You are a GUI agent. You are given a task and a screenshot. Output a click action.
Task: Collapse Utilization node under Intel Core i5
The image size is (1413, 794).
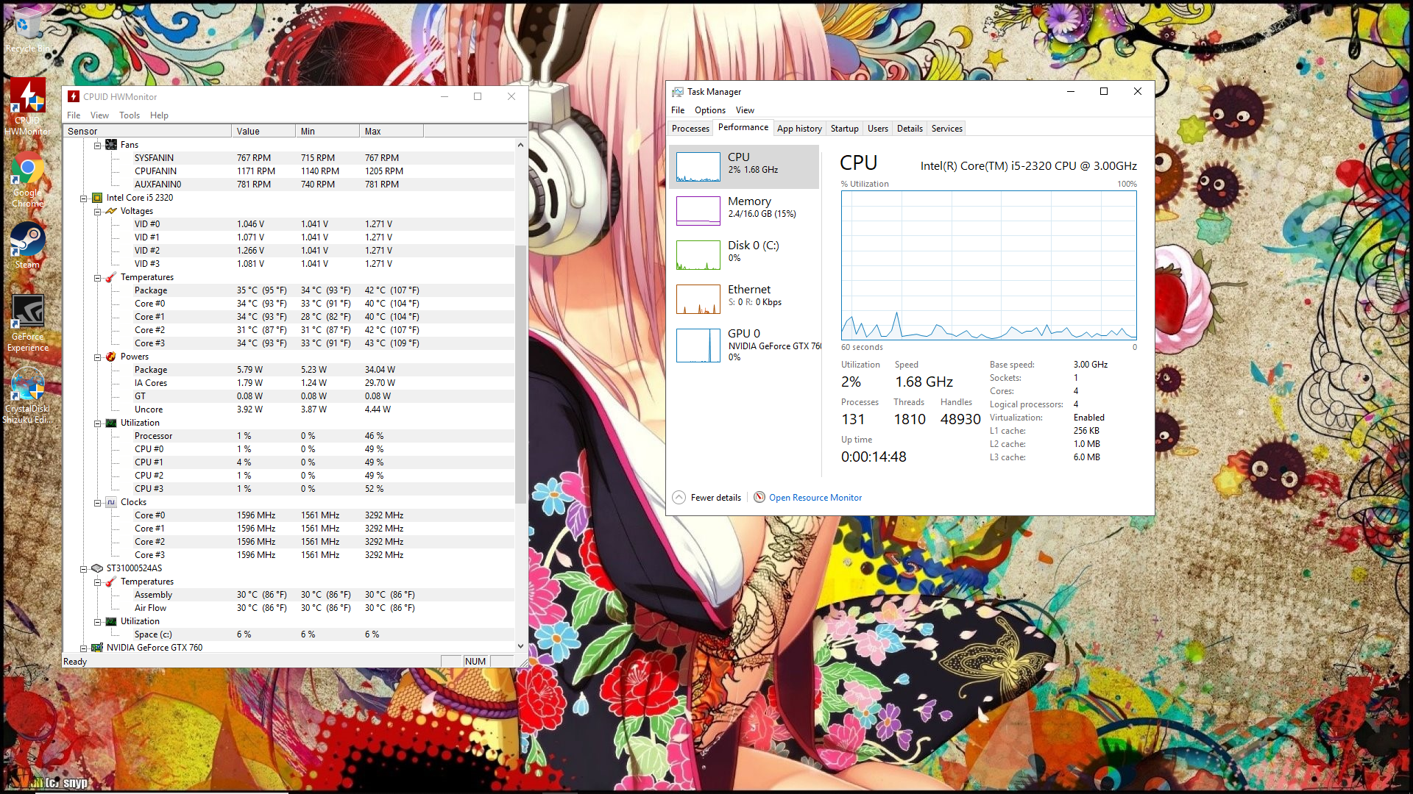point(97,423)
